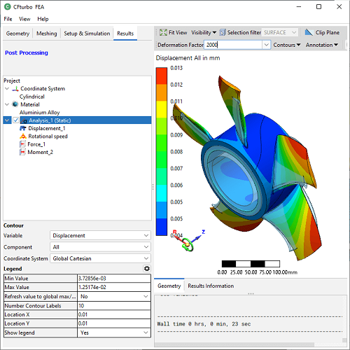Click the Force_1 result icon
This screenshot has height=350, width=350.
[22, 144]
